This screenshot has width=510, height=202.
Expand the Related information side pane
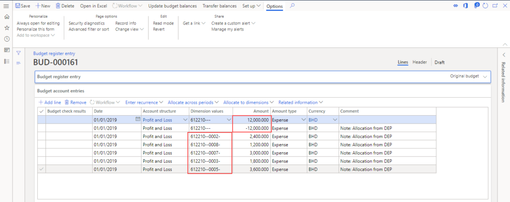[x=503, y=54]
